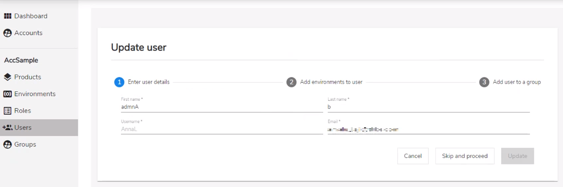
Task: Select step 2 circle Add environments
Action: 291,82
